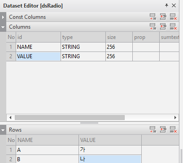The width and height of the screenshot is (183, 163).
Task: Select the VALUE column id cell
Action: coord(38,56)
